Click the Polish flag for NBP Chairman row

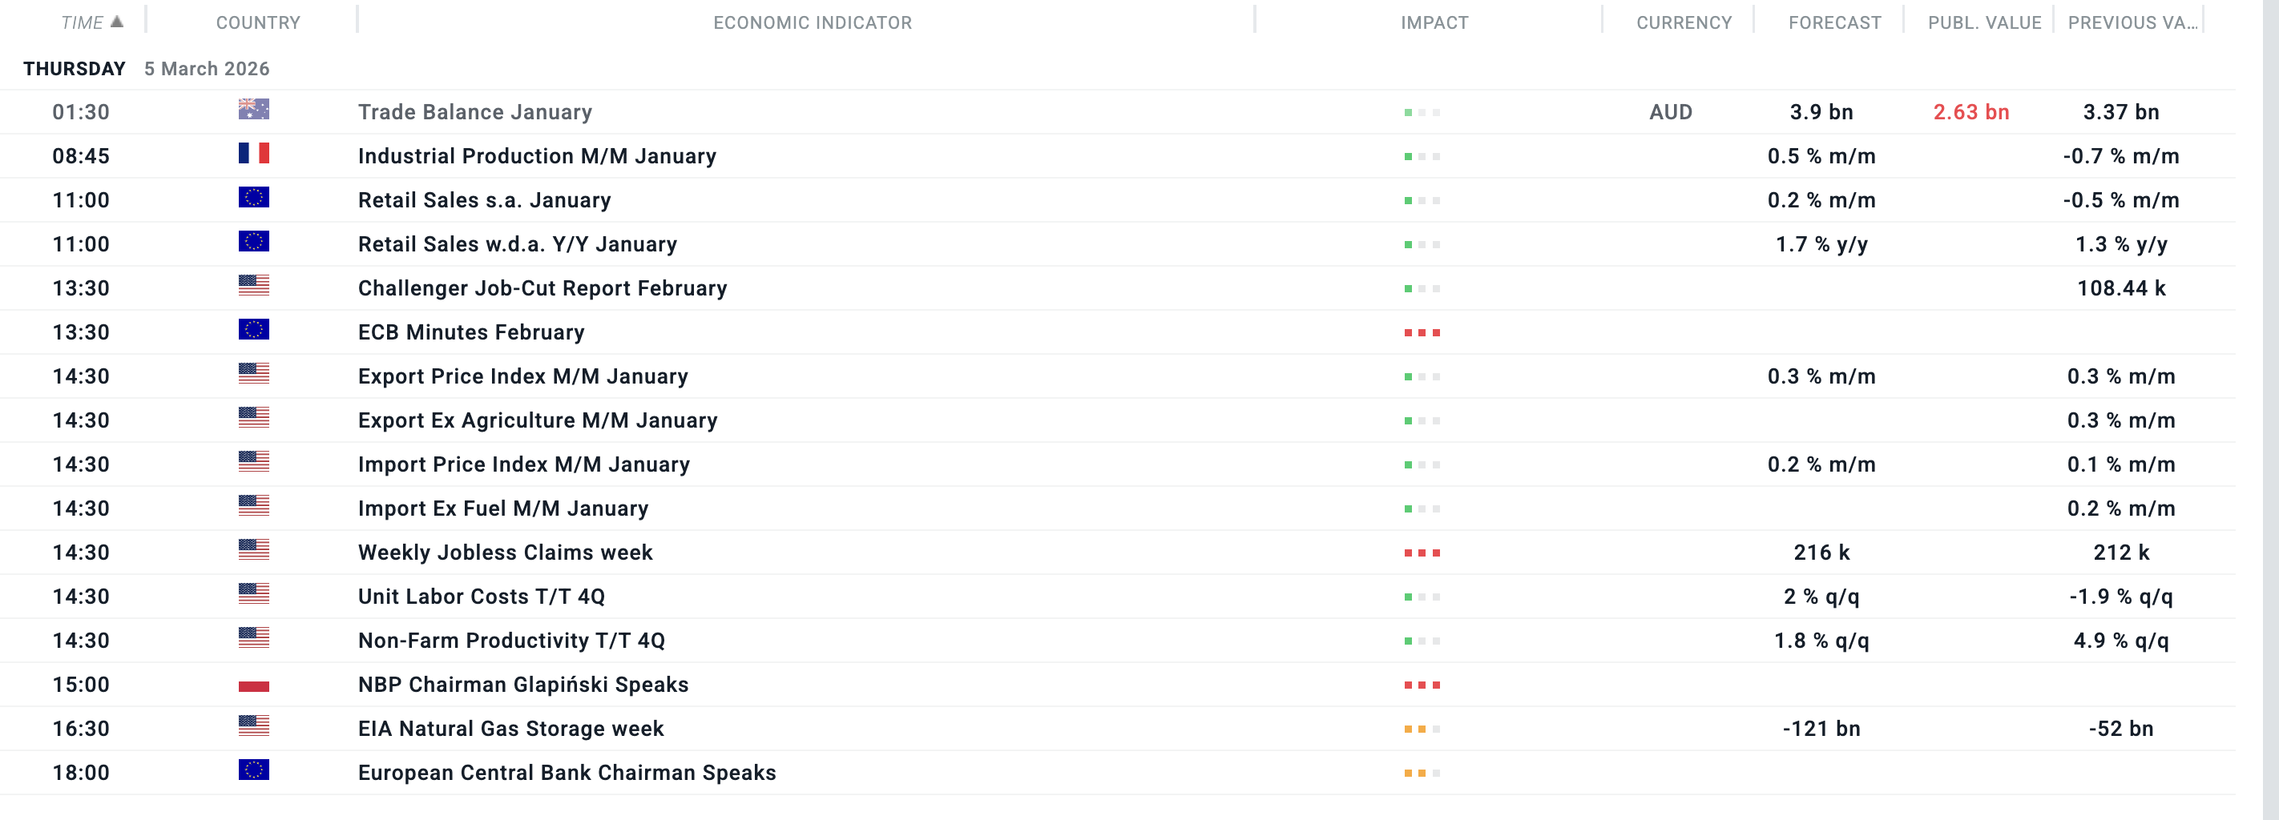click(254, 684)
